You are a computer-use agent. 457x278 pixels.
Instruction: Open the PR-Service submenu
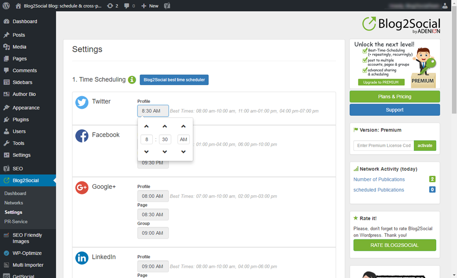(16, 222)
